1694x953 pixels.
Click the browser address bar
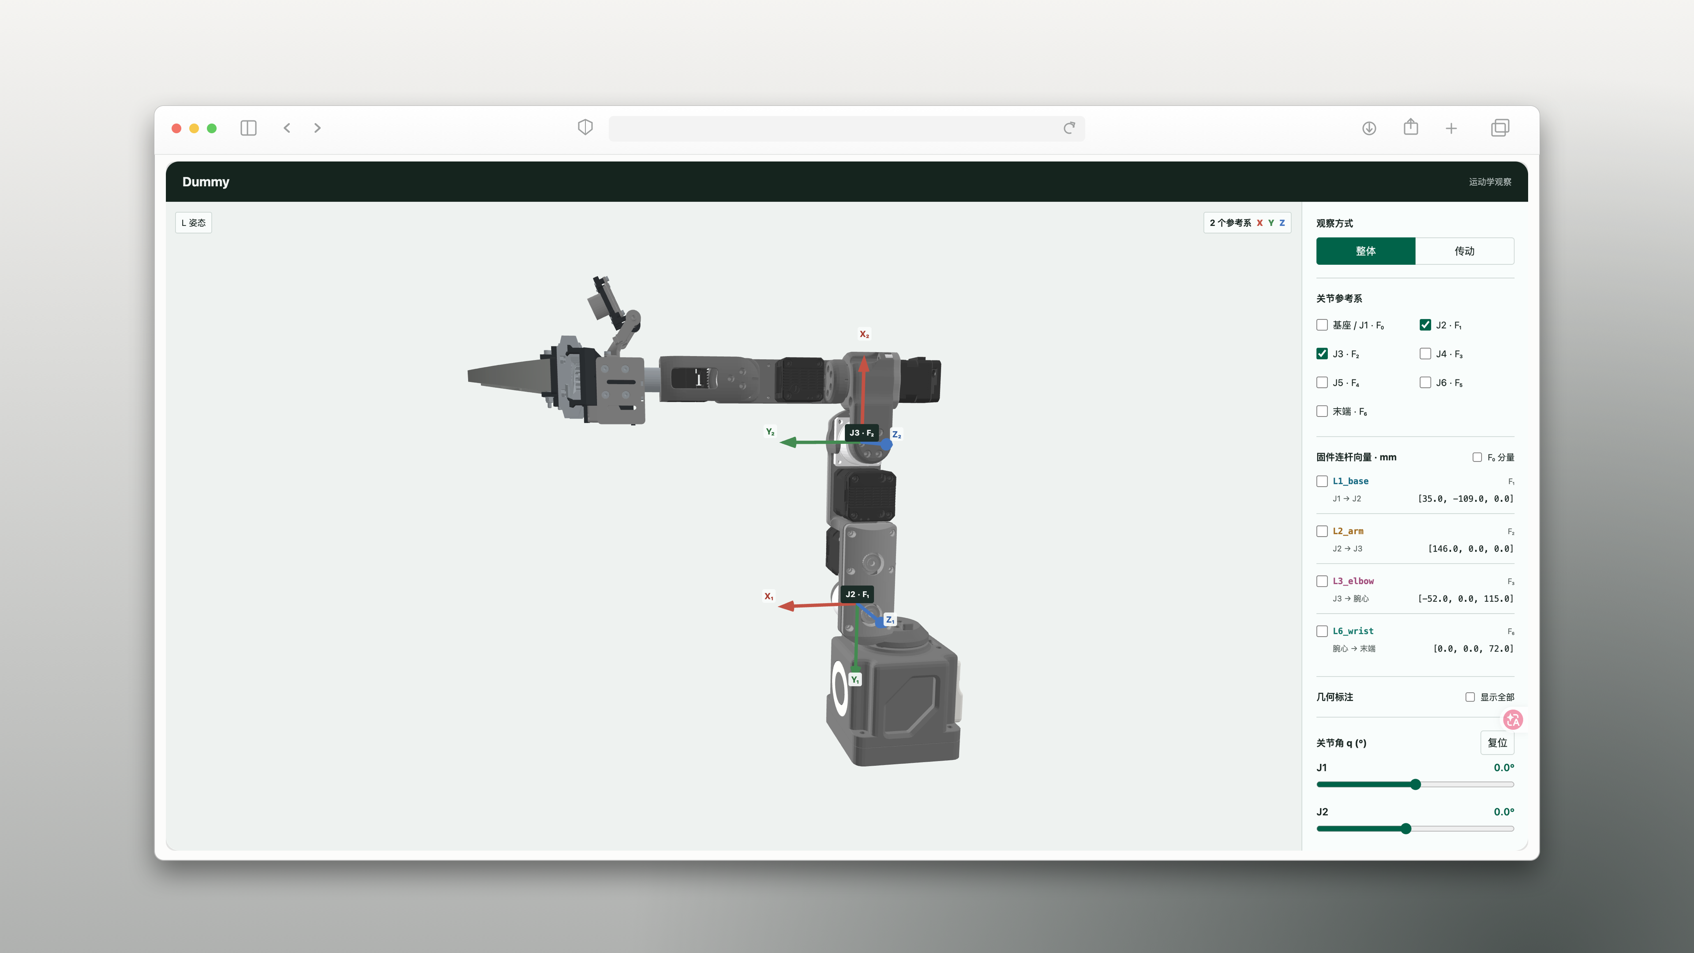(x=847, y=128)
